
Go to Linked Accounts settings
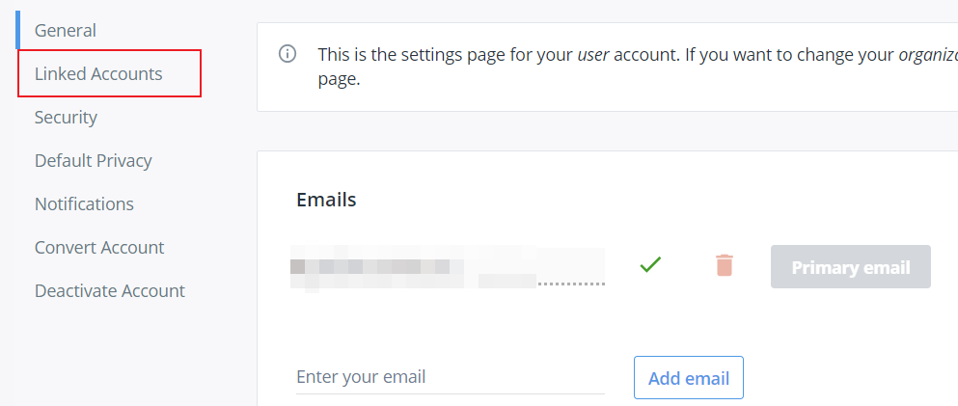click(x=98, y=73)
